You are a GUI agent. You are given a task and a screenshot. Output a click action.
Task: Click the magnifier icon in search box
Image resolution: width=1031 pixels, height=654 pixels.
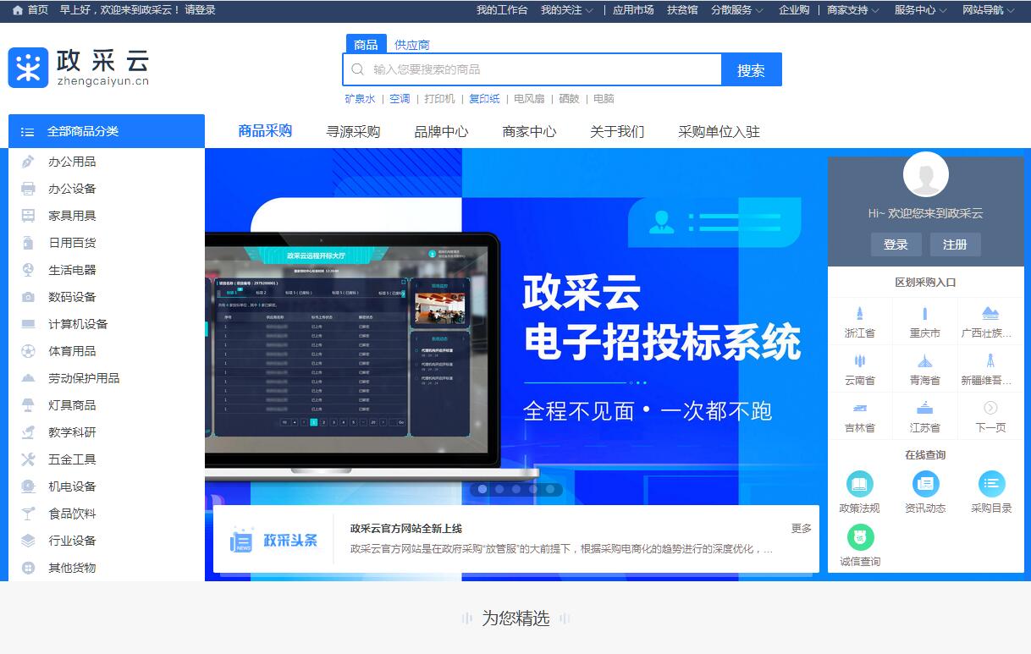click(358, 69)
